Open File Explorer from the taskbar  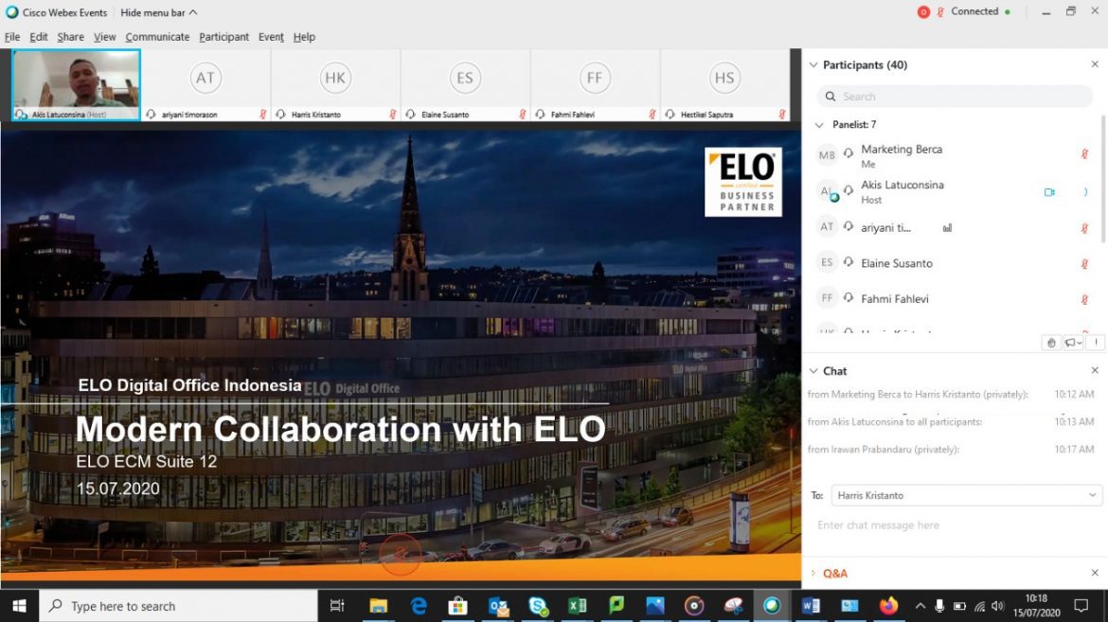tap(378, 606)
